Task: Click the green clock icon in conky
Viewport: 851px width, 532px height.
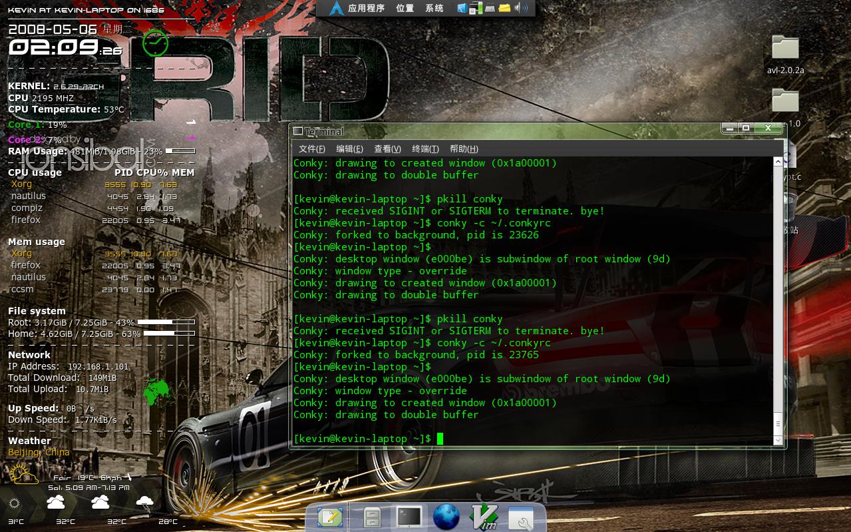Action: coord(155,43)
